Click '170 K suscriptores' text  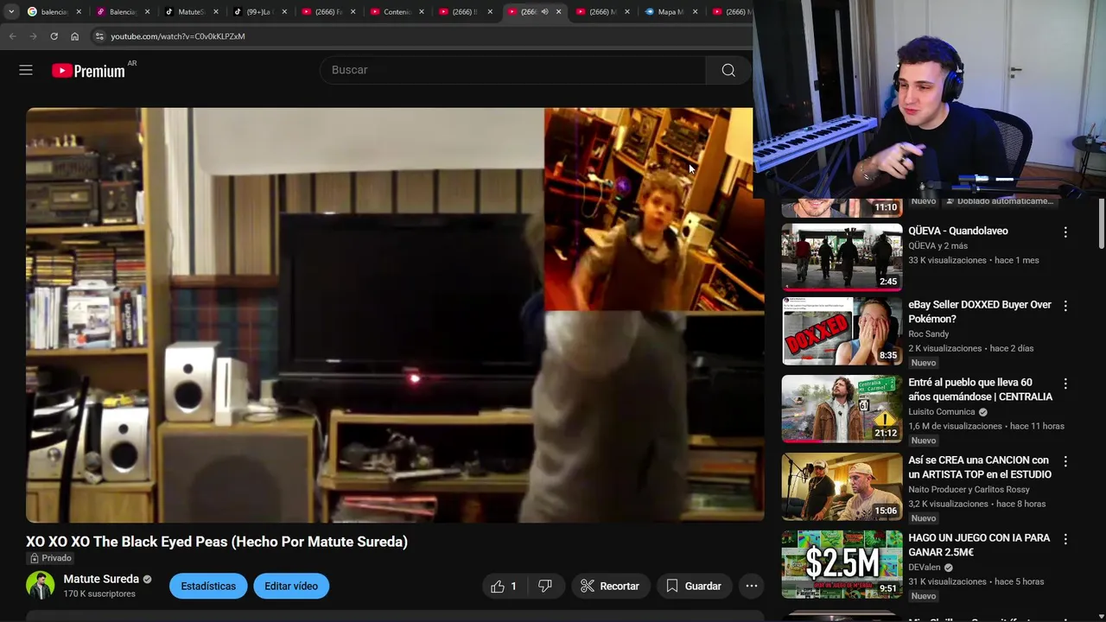99,593
